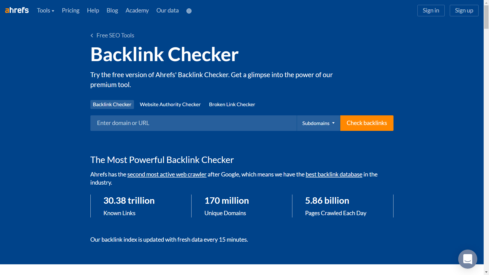Click the back chevron beside Free SEO Tools
The height and width of the screenshot is (275, 489).
(x=92, y=35)
